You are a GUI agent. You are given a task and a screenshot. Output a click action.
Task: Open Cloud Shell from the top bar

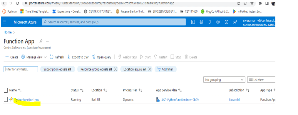193,22
